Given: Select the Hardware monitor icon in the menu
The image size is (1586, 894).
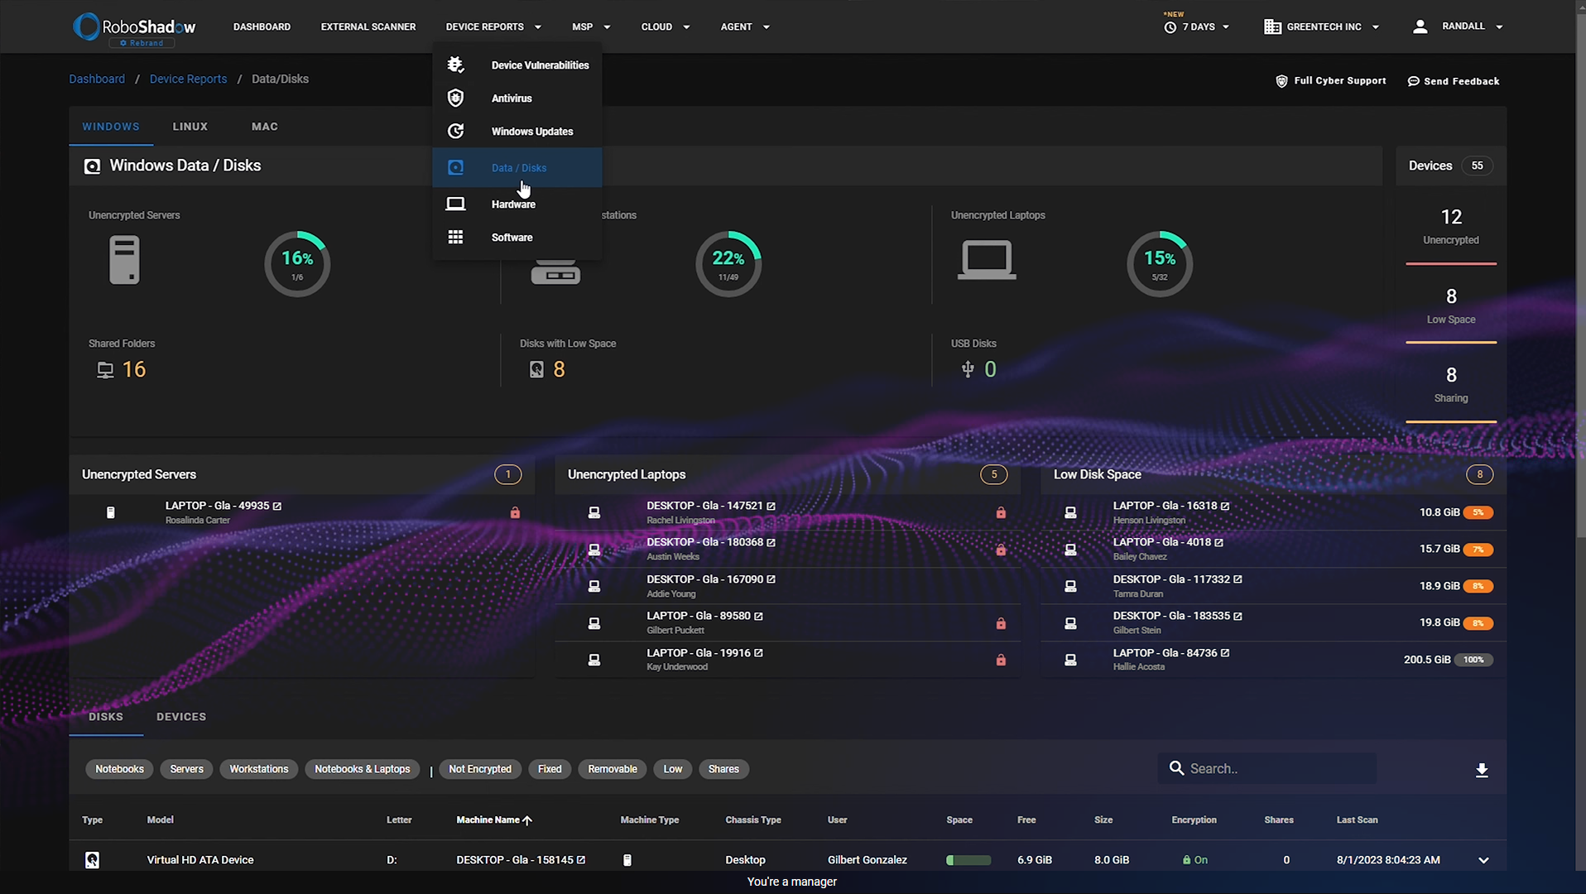Looking at the screenshot, I should coord(455,204).
